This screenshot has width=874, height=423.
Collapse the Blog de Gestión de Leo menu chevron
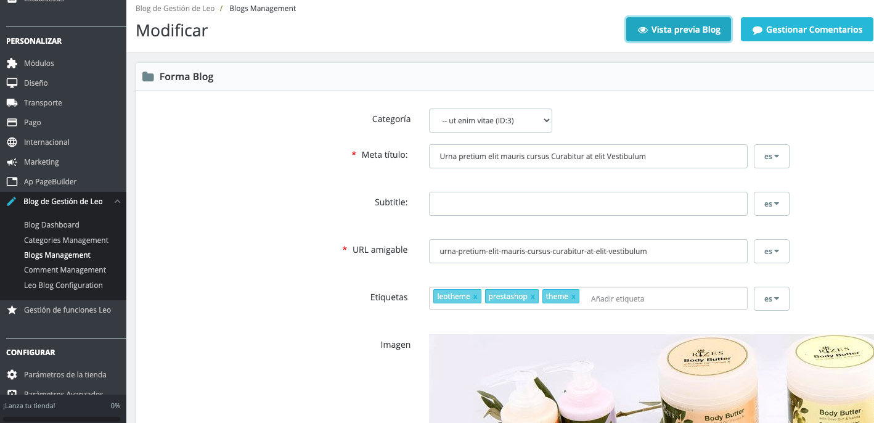point(117,202)
